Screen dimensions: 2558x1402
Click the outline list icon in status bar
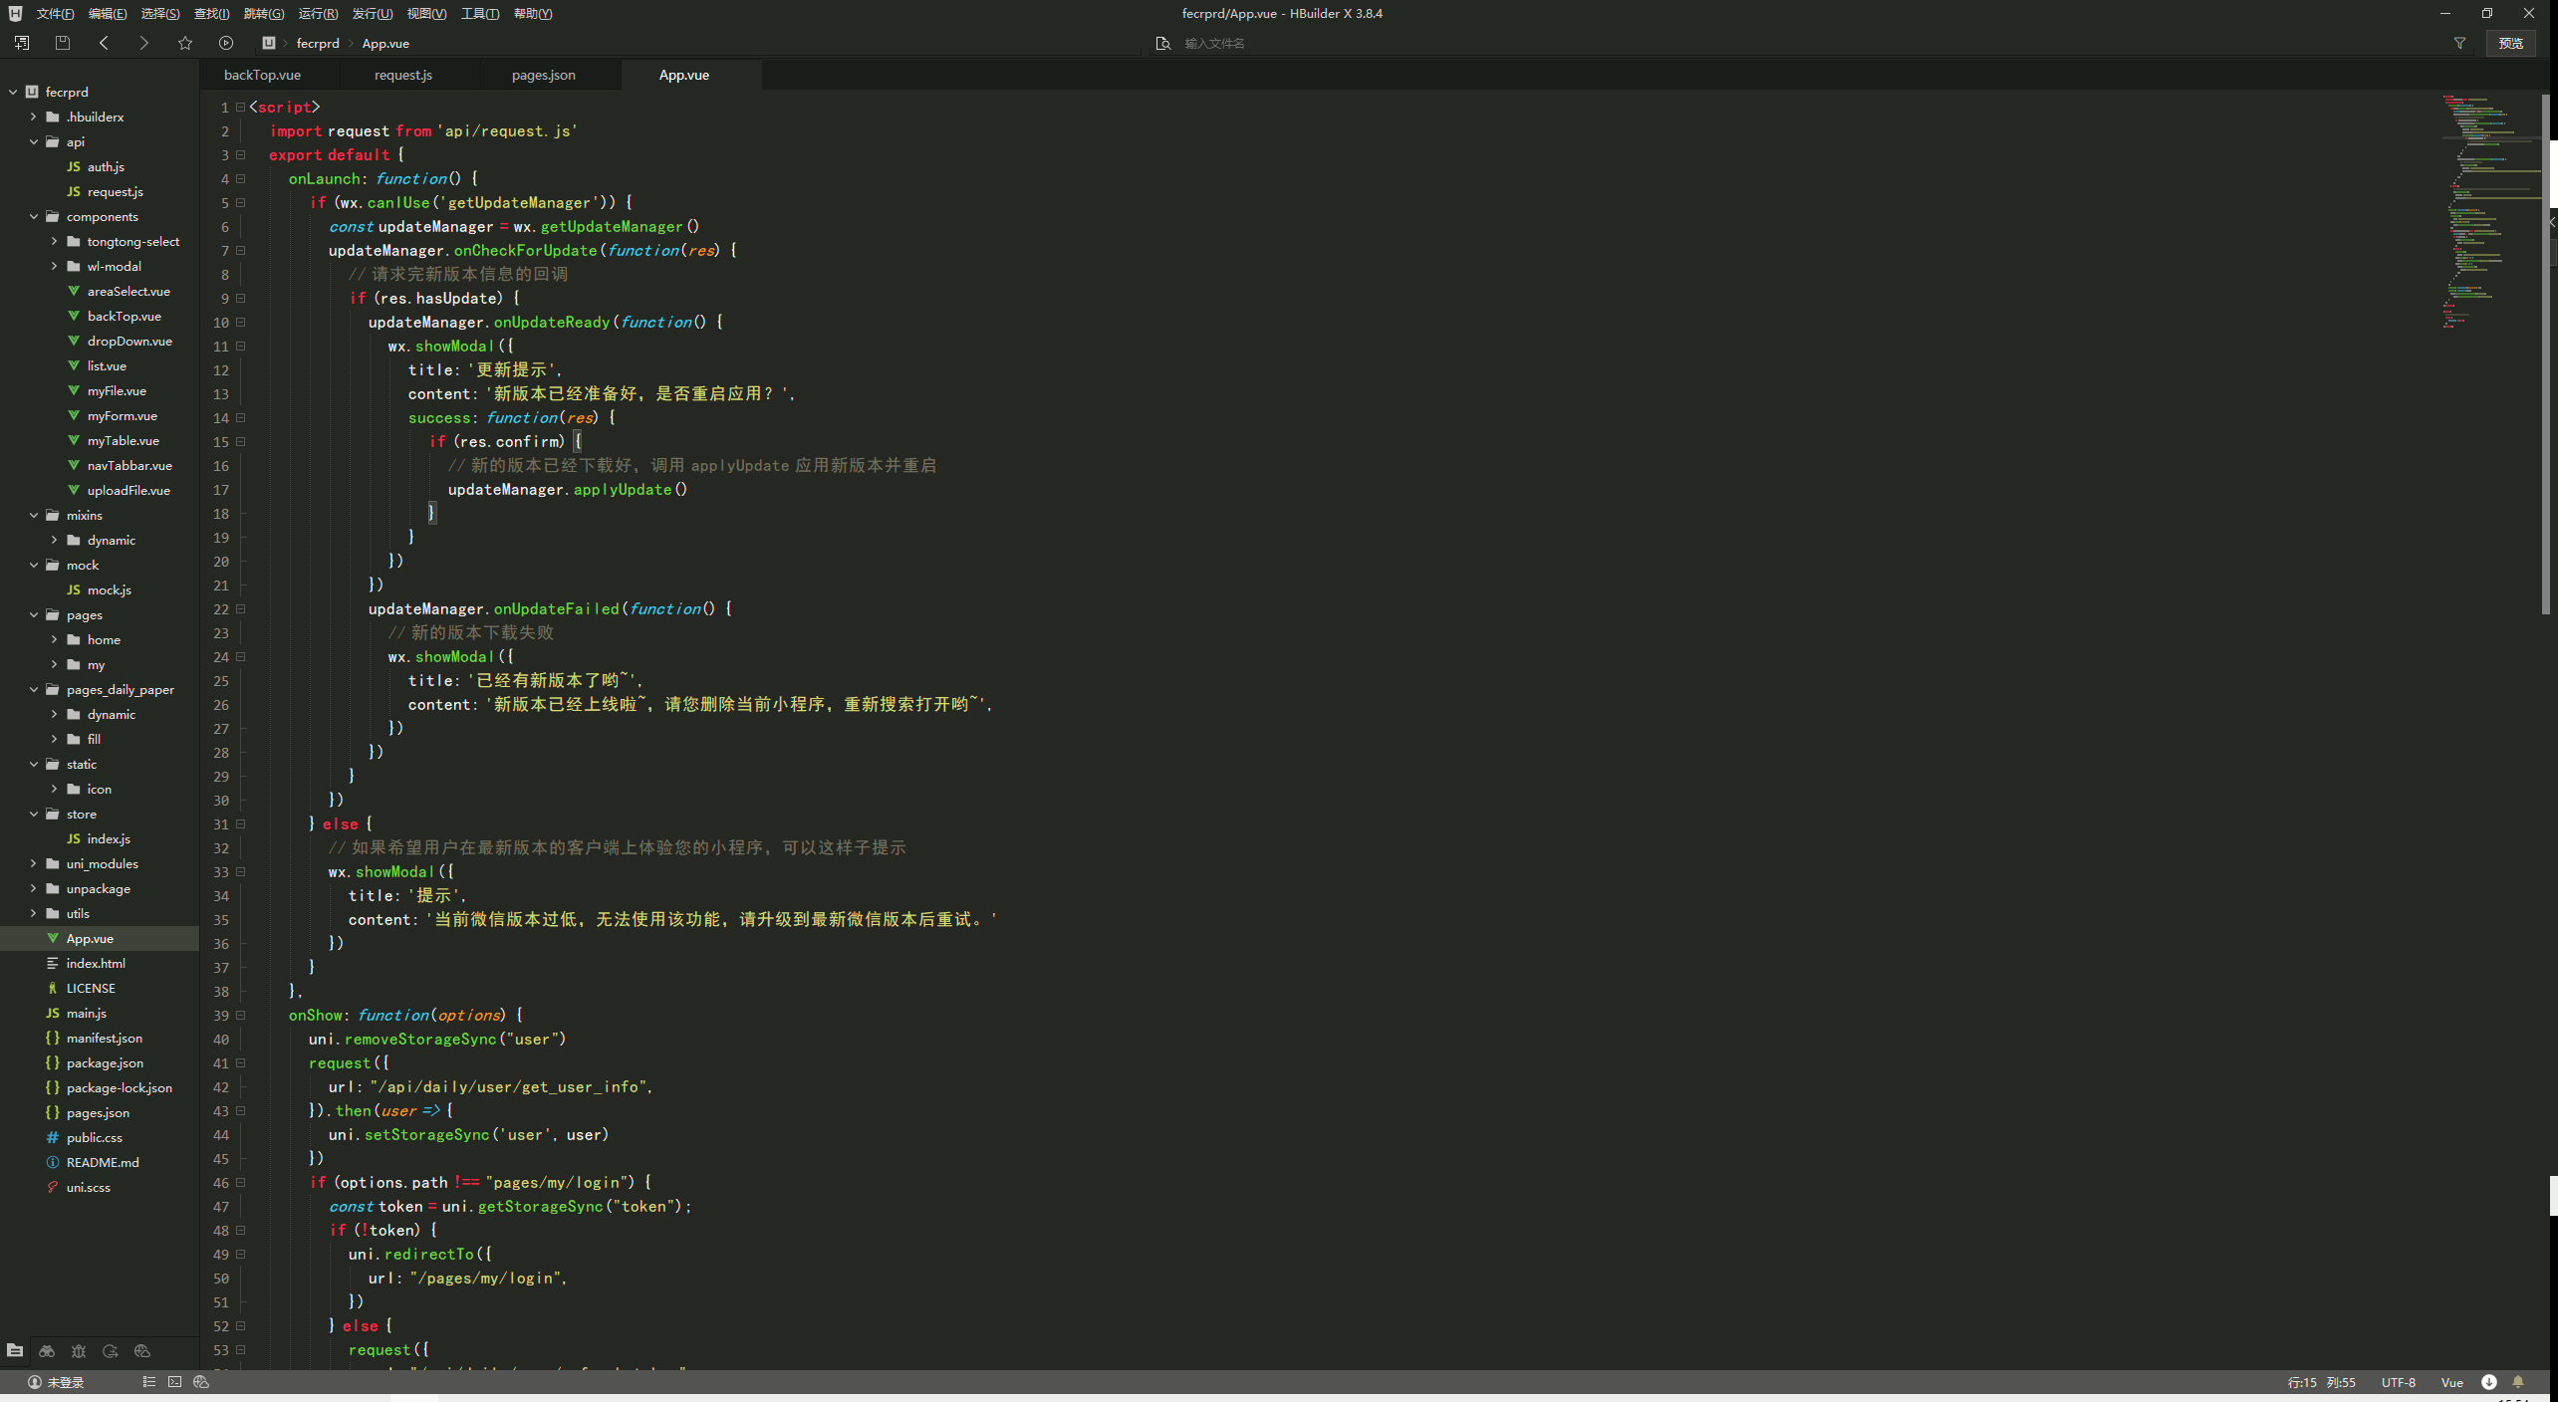coord(148,1381)
